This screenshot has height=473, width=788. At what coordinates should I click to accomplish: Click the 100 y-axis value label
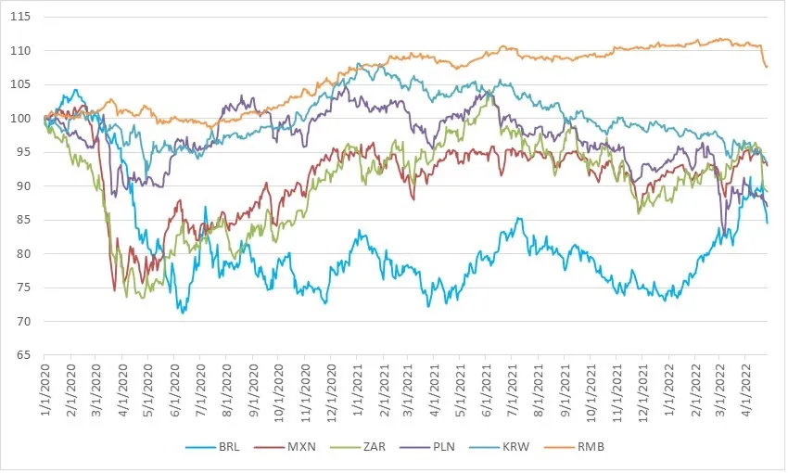tap(20, 118)
